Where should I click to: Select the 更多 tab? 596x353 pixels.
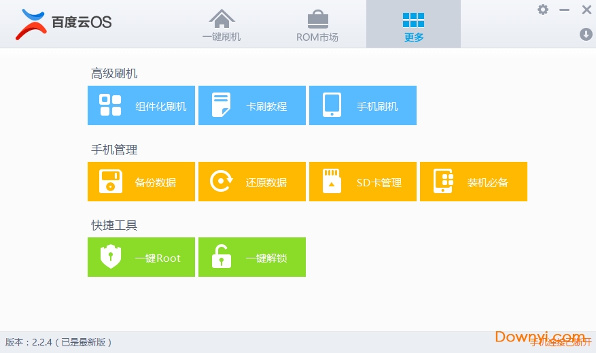coord(413,24)
